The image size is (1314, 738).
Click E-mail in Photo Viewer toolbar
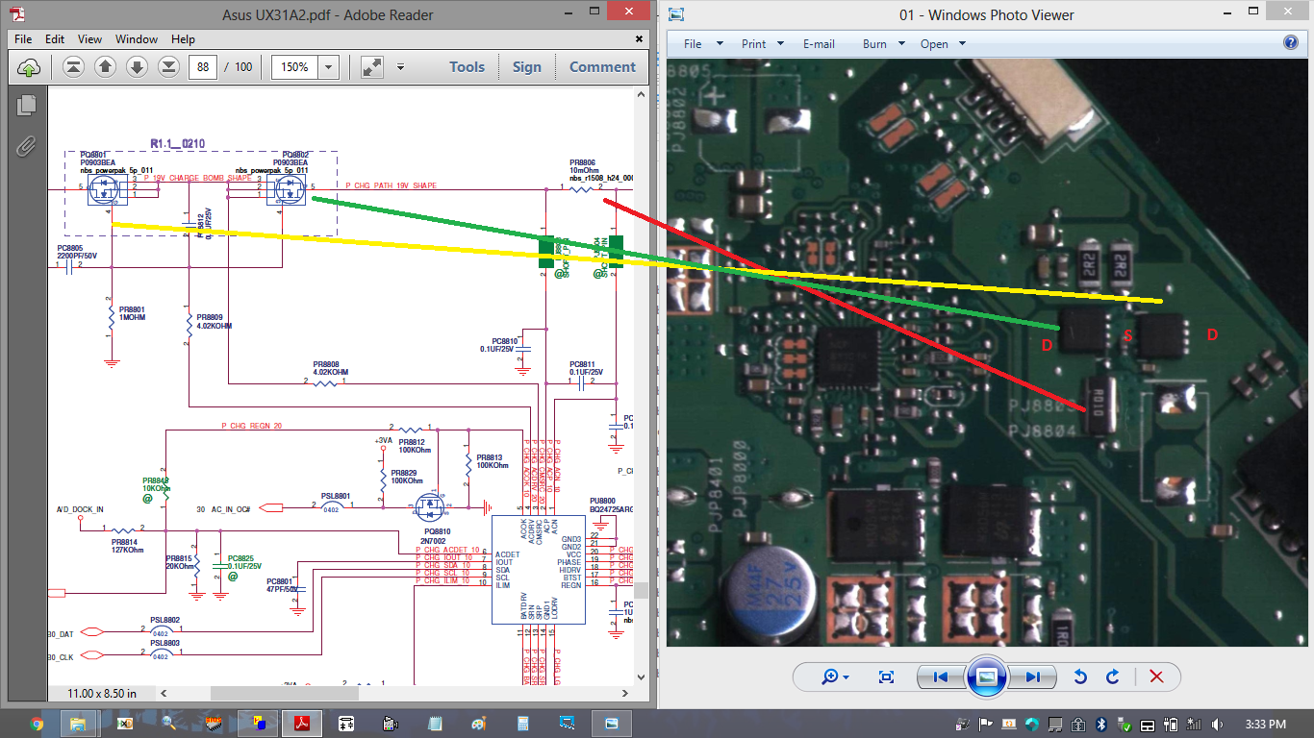pos(819,44)
